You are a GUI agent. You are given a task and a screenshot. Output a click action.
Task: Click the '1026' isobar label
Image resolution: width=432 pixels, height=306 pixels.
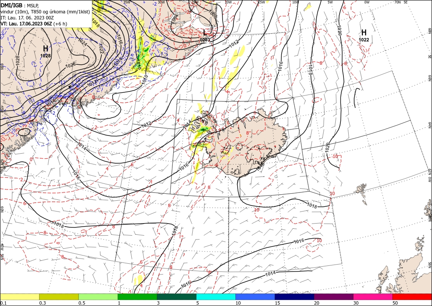tap(70, 65)
